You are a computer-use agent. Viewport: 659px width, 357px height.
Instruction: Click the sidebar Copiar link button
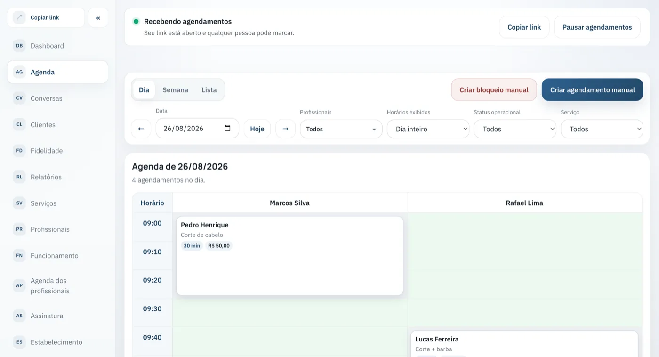pyautogui.click(x=46, y=17)
